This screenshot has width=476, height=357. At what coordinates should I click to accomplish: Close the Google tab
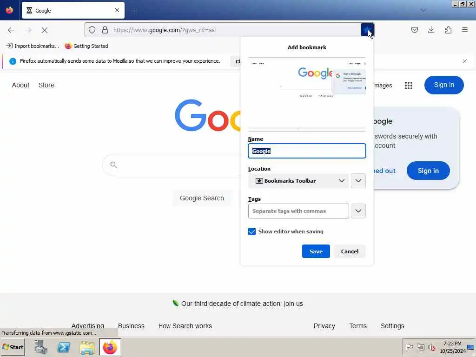point(117,10)
